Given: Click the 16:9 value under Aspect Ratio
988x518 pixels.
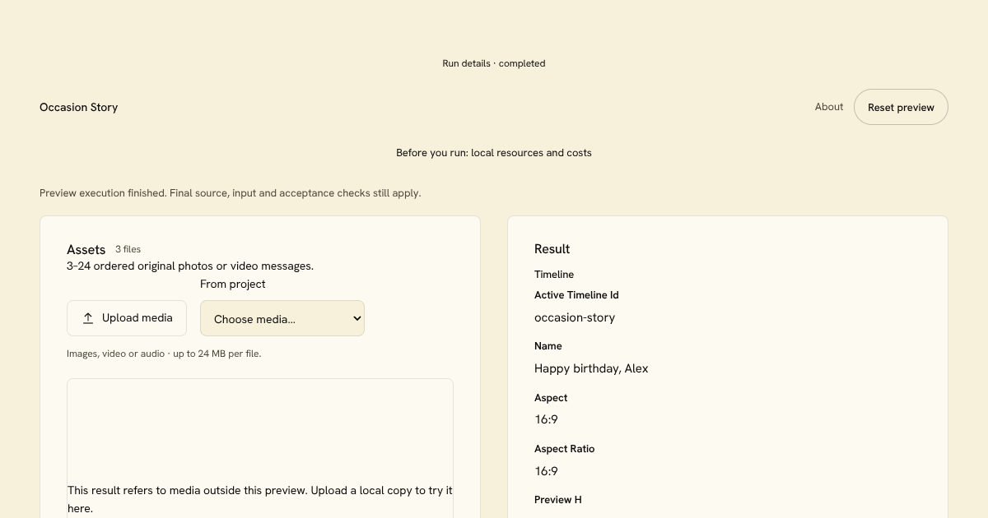Looking at the screenshot, I should [x=546, y=471].
